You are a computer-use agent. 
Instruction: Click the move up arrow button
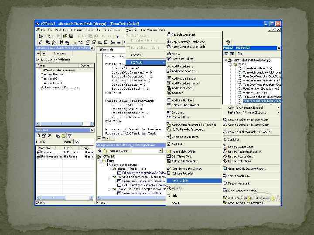point(38,54)
